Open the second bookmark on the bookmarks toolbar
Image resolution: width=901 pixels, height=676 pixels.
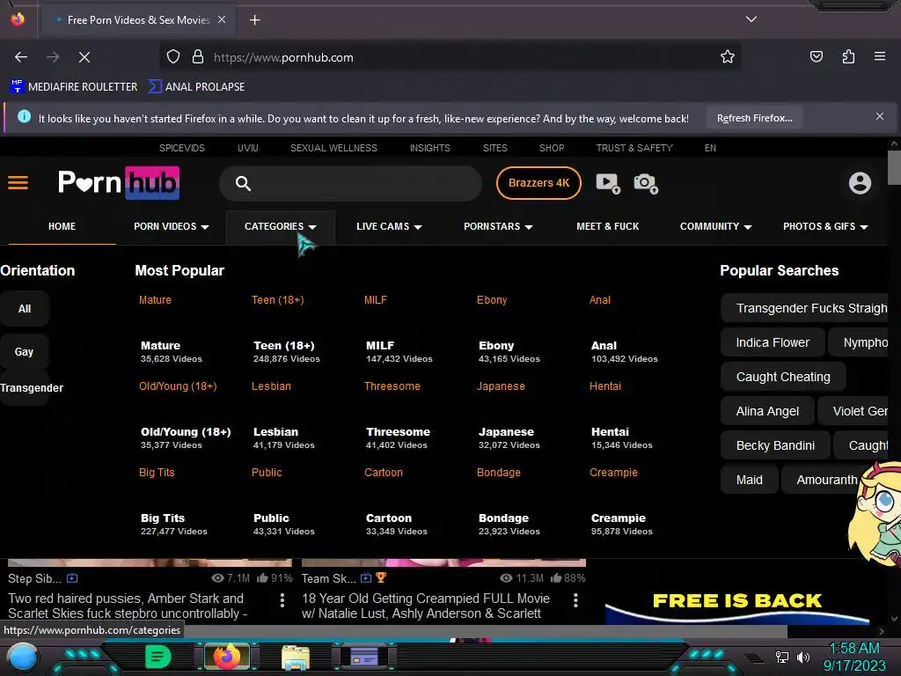click(x=196, y=87)
